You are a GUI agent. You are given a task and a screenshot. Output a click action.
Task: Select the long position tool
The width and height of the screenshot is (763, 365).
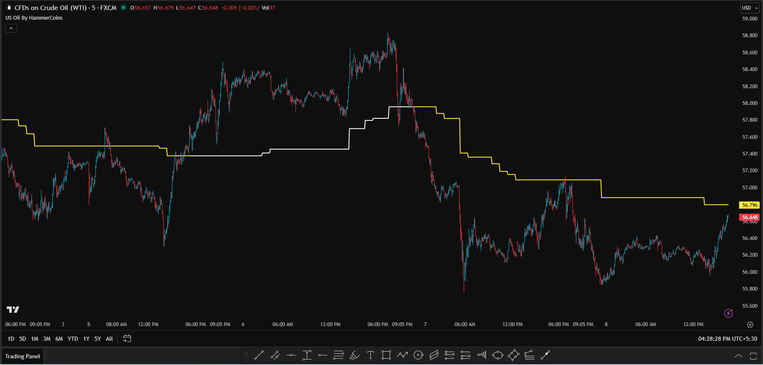tap(450, 355)
